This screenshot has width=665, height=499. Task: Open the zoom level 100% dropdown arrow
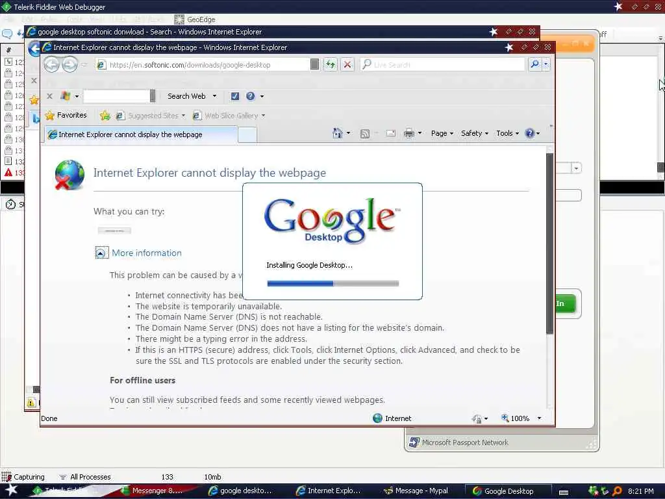(x=539, y=418)
